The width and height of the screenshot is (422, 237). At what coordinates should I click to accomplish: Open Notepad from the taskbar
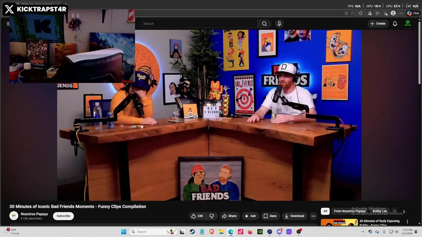202,232
